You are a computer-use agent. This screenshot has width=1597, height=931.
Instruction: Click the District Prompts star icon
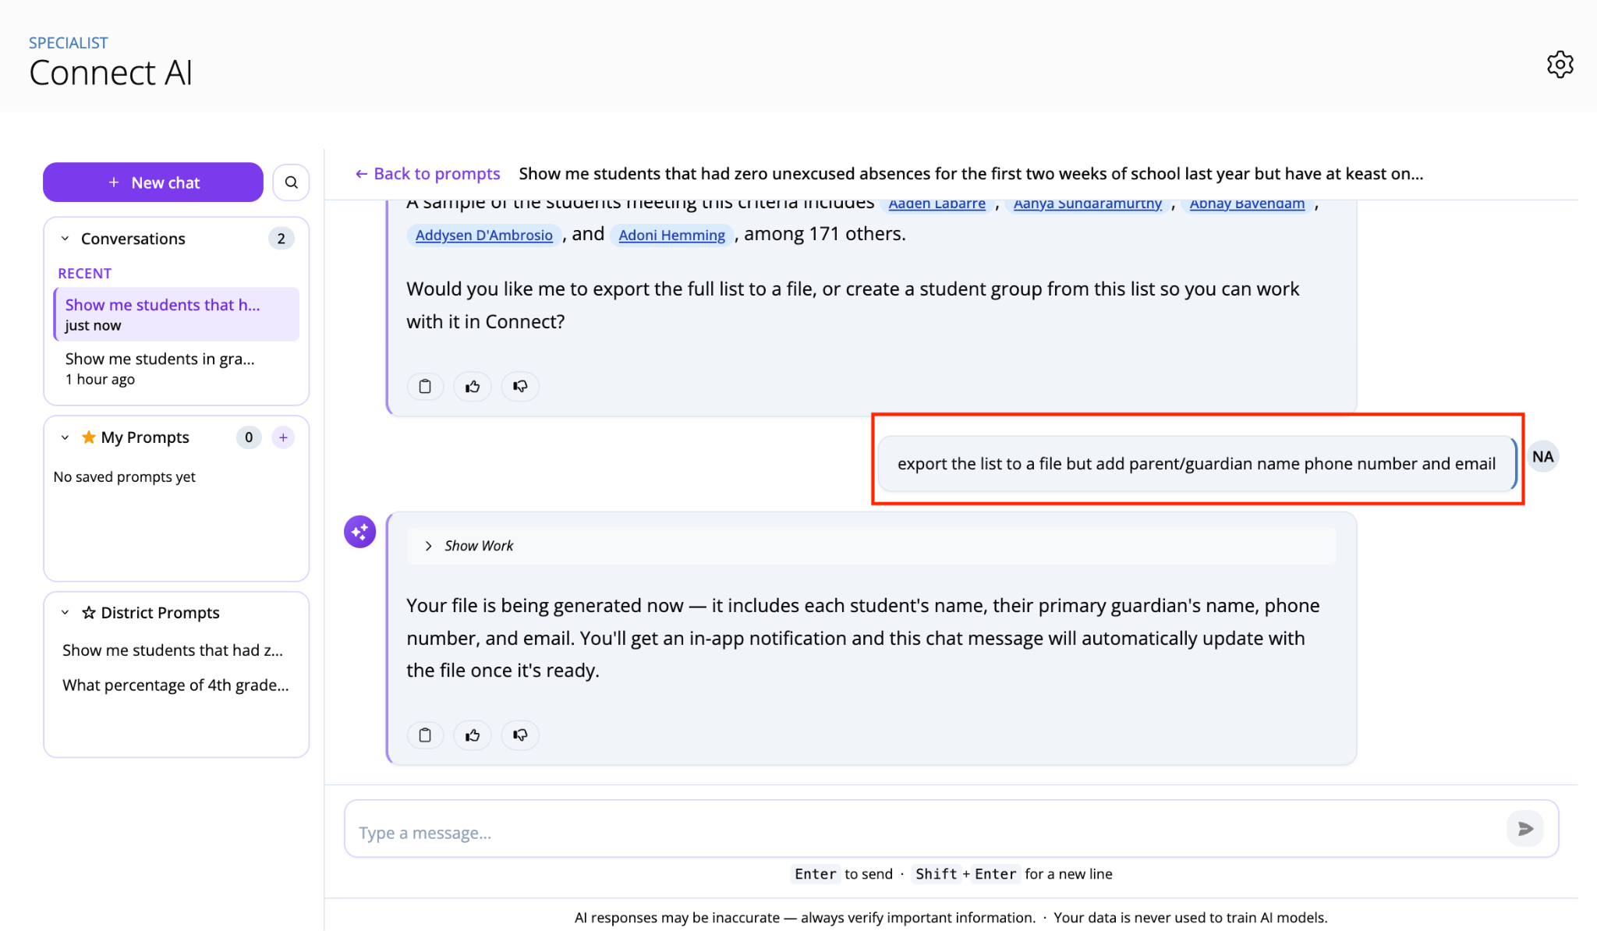tap(89, 613)
